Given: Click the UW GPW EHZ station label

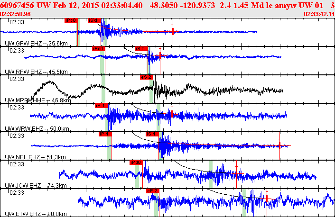Looking at the screenshot, I should coord(34,44).
